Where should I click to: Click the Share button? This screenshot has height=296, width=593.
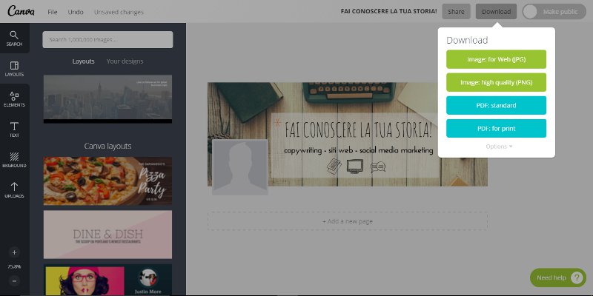coord(456,12)
